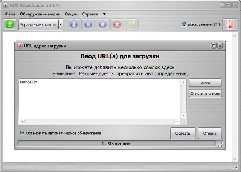Open the Опции menu

coord(71,14)
